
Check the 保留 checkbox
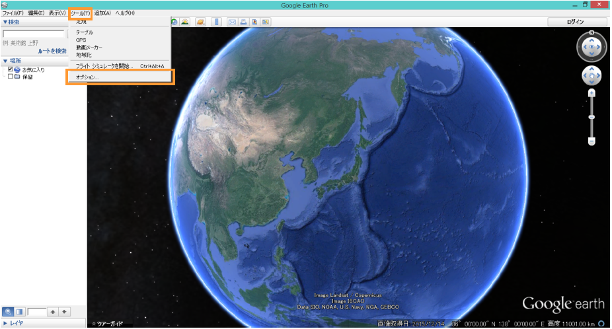pyautogui.click(x=11, y=77)
